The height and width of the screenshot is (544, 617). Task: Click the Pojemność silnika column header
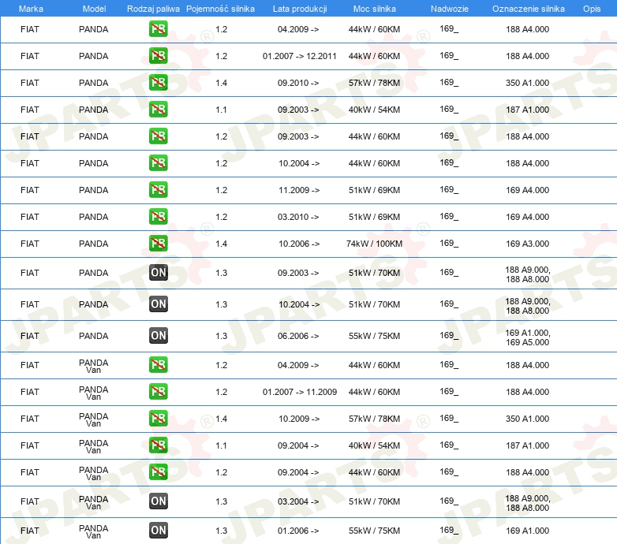tap(220, 9)
